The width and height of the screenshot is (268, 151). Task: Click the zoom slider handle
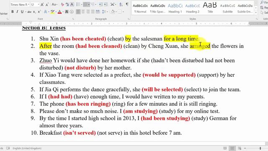pyautogui.click(x=260, y=148)
